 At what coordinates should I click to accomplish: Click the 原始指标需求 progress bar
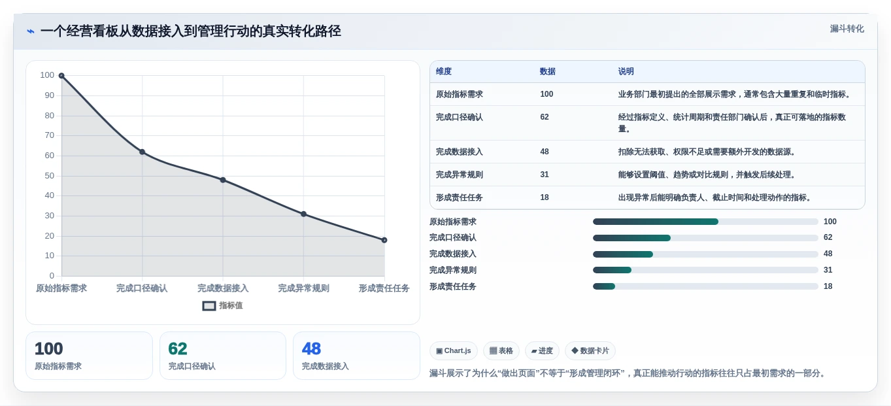point(705,222)
